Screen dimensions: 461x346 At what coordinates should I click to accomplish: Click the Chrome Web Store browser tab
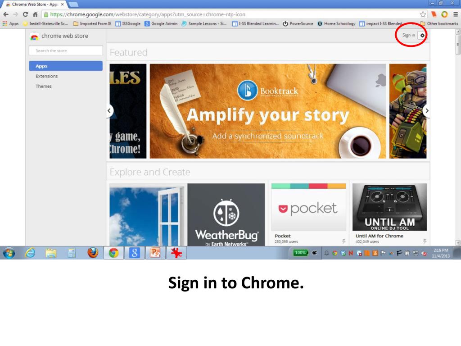coord(34,5)
